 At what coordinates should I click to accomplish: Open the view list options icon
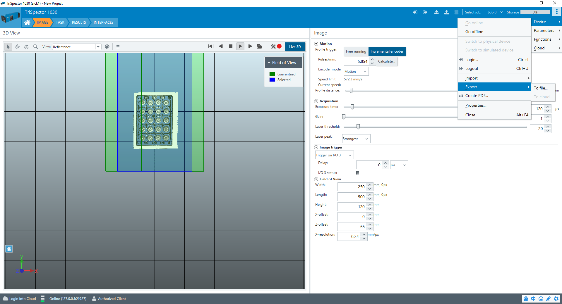118,47
